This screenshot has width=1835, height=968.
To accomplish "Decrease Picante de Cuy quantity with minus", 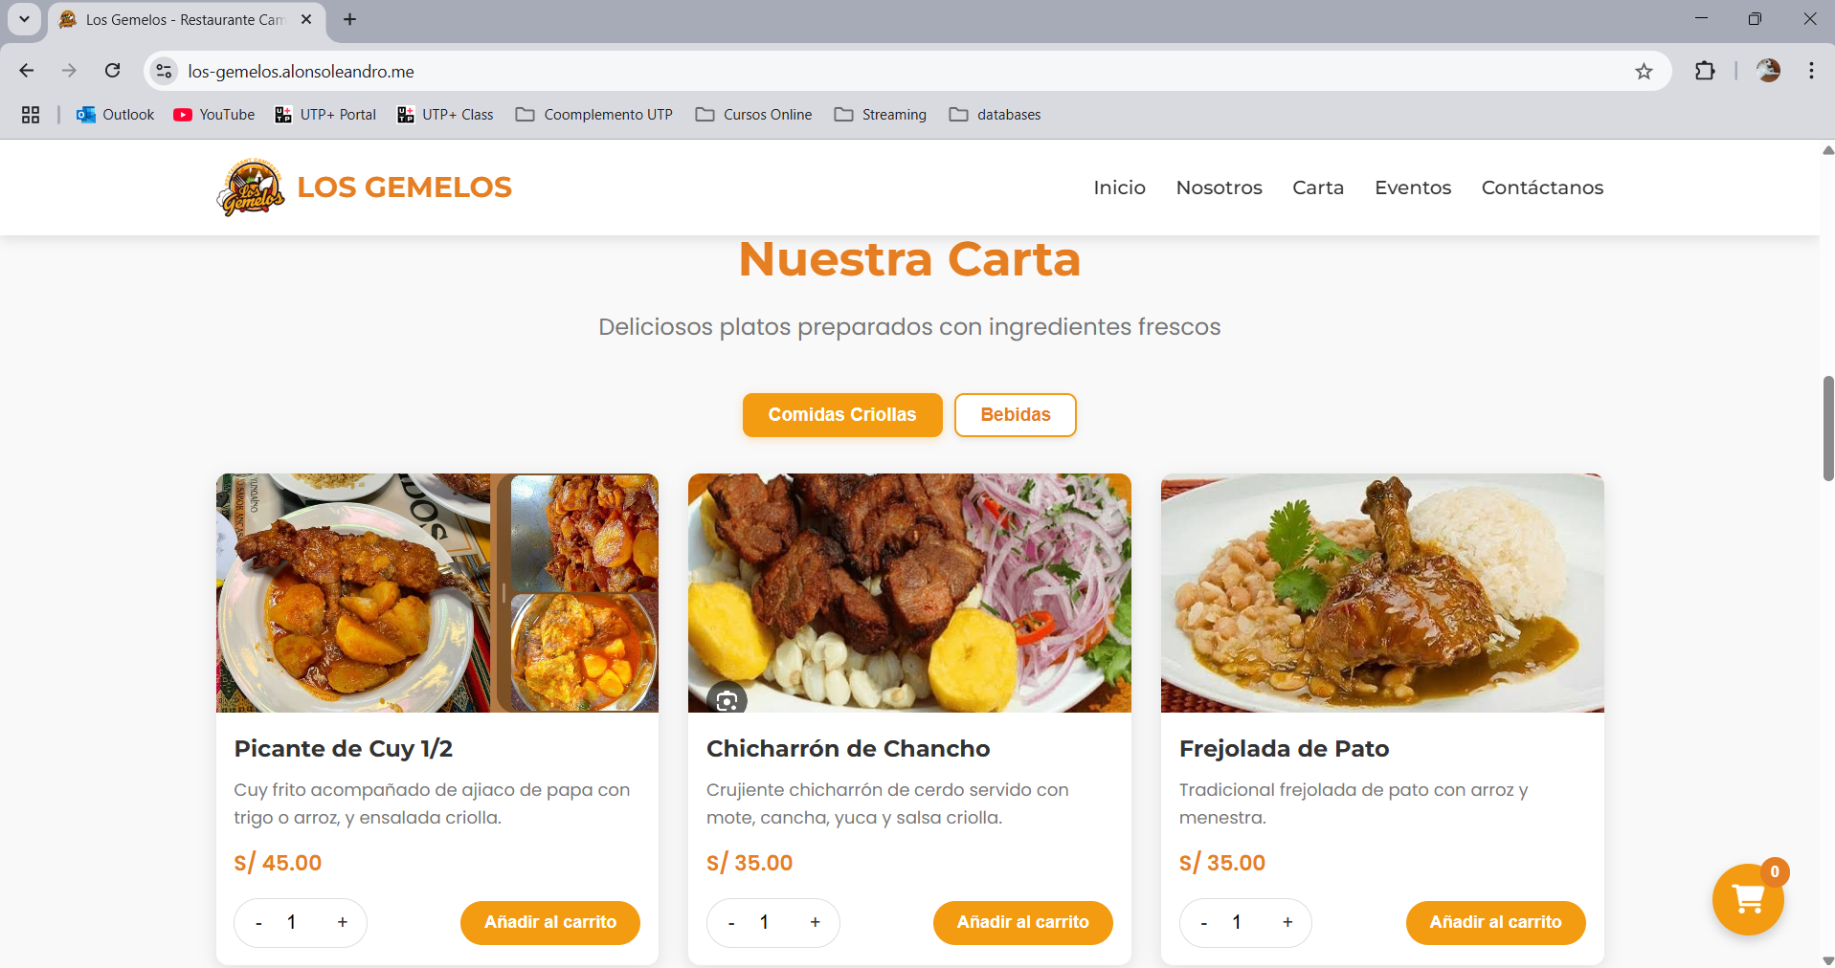I will coord(258,923).
